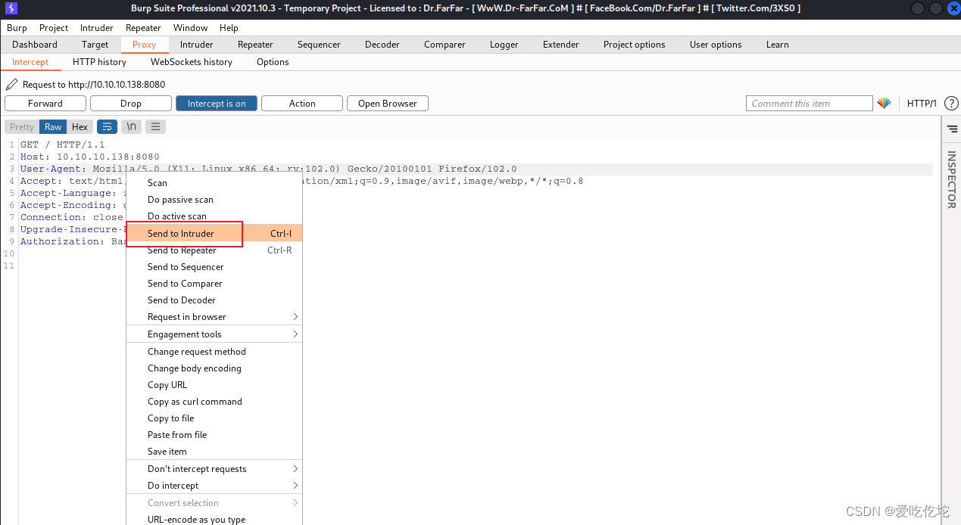This screenshot has height=525, width=961.
Task: Choose Change request method
Action: tap(214, 352)
